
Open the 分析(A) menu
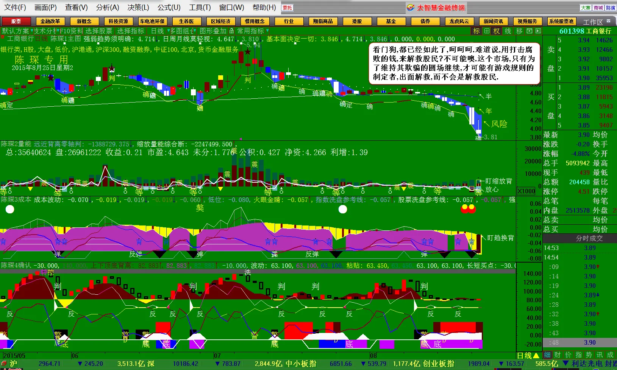click(108, 8)
